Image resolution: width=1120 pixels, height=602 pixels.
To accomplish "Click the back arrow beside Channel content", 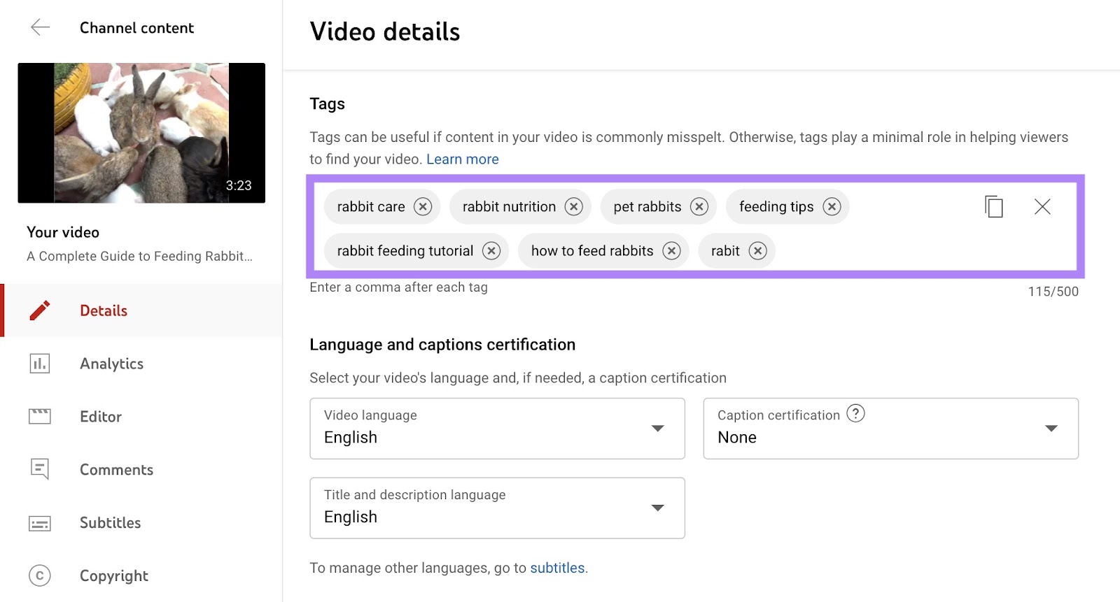I will [x=41, y=28].
